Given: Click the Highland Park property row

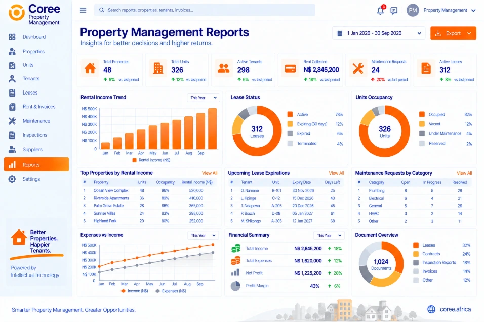Looking at the screenshot, I should pos(148,221).
